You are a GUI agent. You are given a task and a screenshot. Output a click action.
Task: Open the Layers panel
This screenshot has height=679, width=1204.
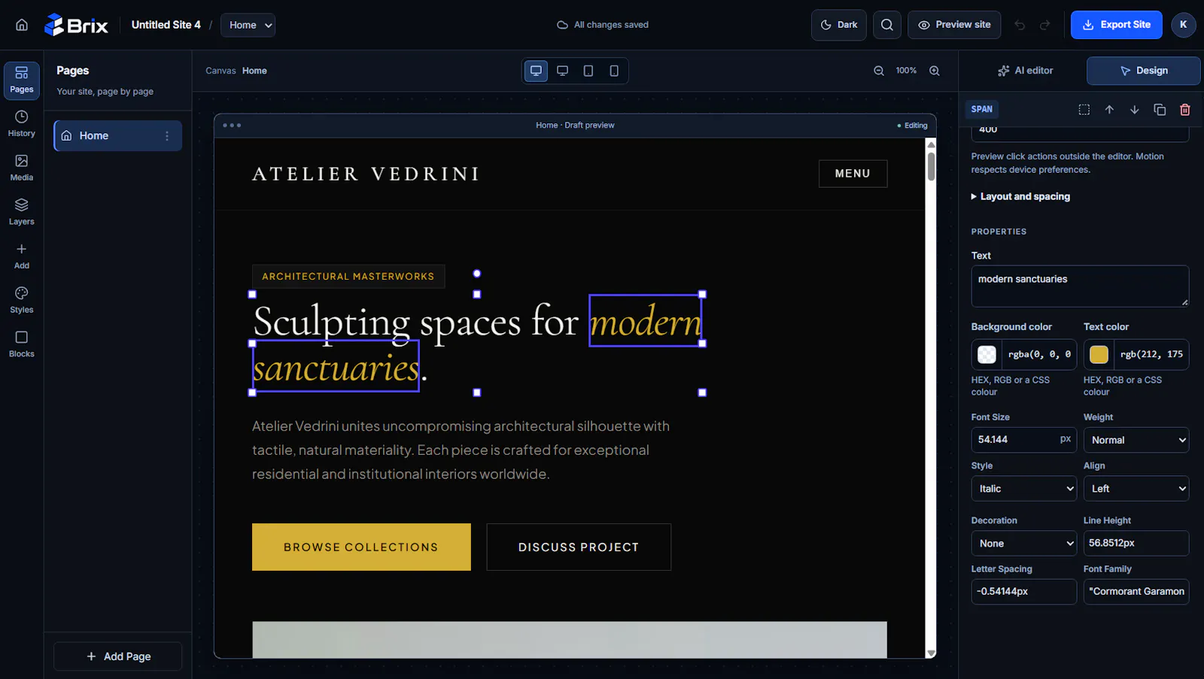[x=22, y=212]
